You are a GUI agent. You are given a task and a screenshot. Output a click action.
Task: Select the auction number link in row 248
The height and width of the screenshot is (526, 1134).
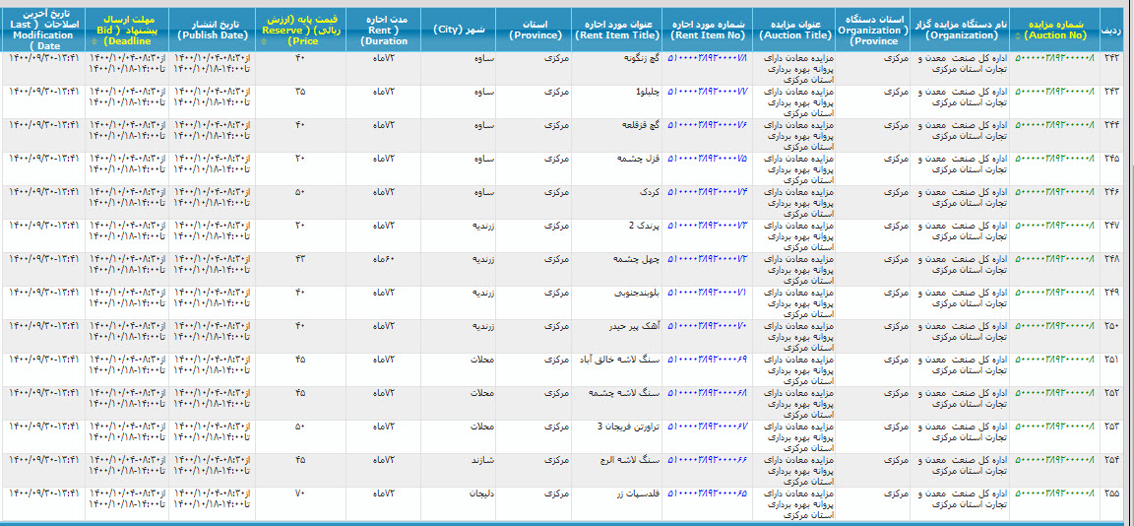click(1054, 259)
